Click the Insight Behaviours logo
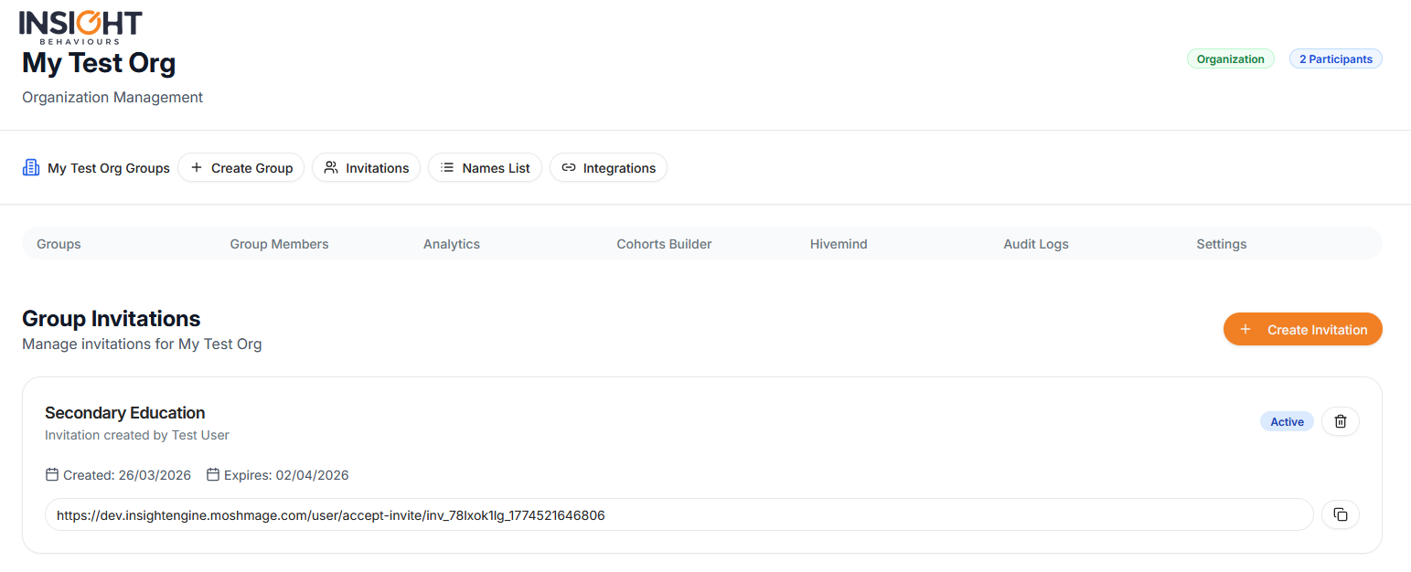The height and width of the screenshot is (572, 1411). tap(80, 26)
